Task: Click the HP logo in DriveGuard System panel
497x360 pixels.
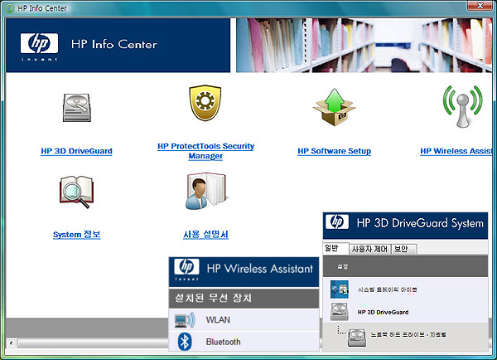Action: pos(337,221)
